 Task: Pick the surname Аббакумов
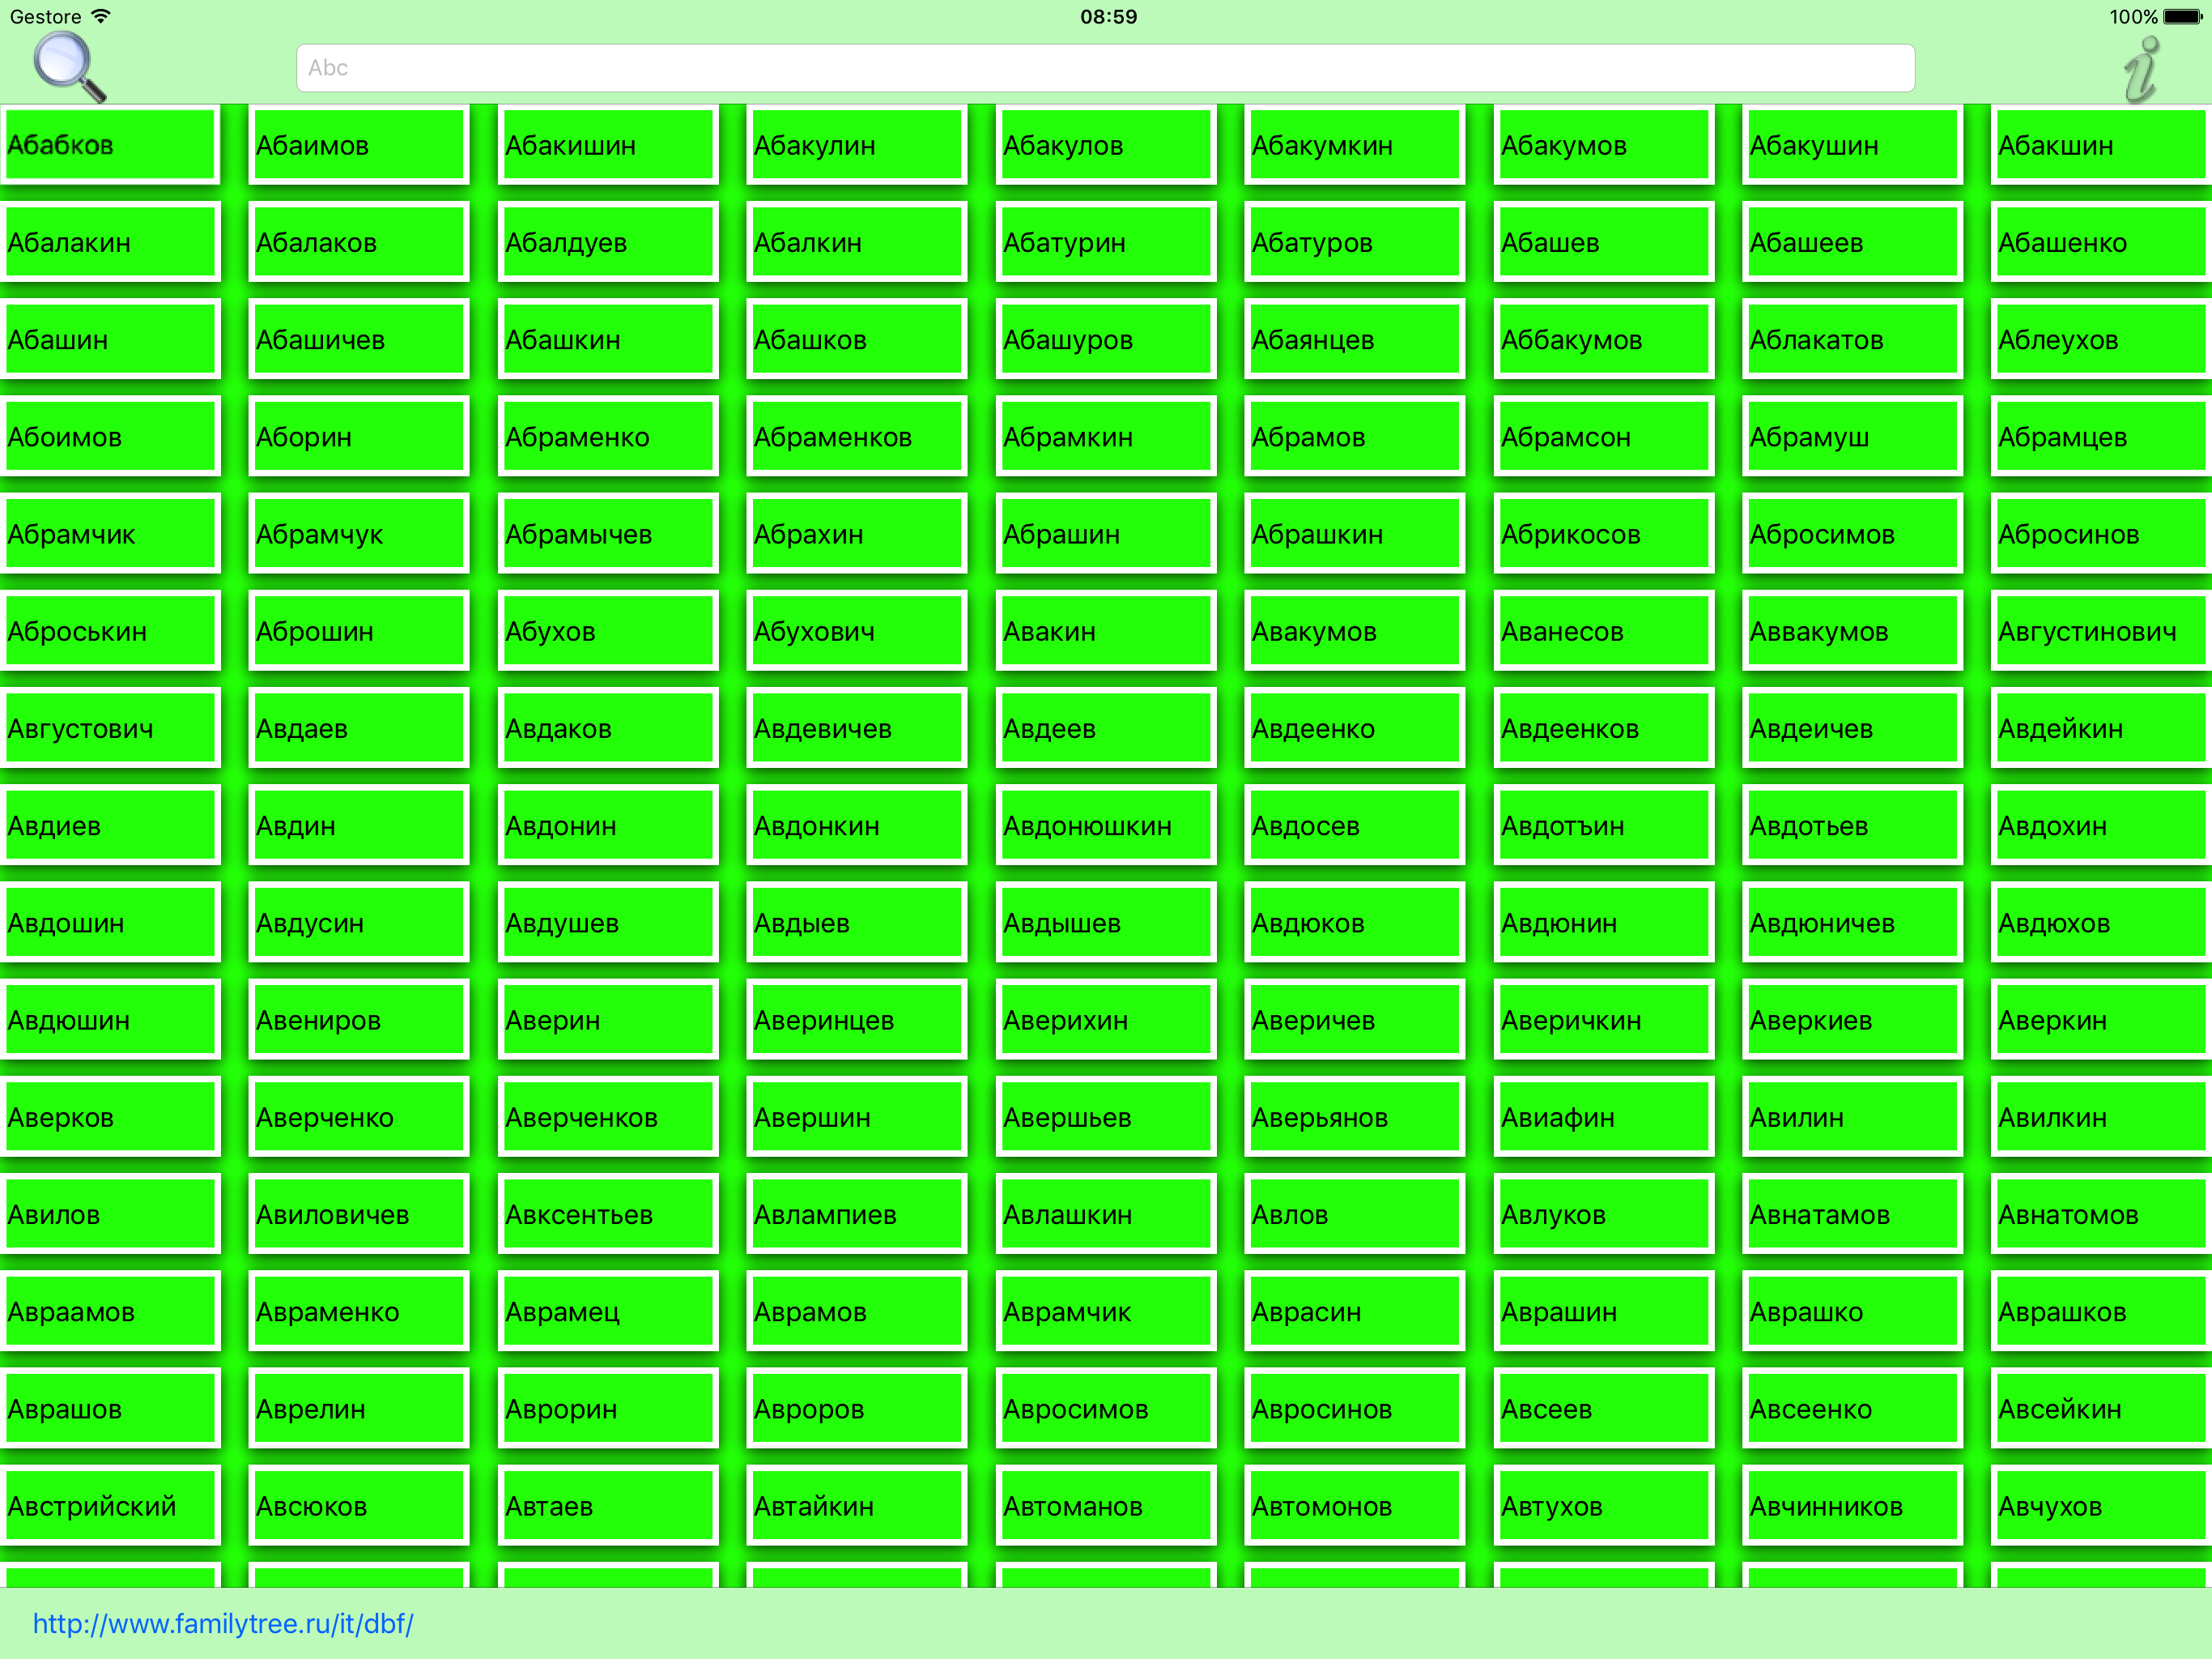coord(1603,339)
